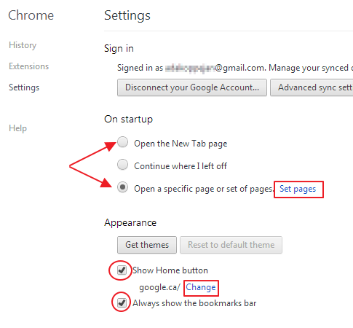Click the Continue where I left off label
Viewport: 353px width, 328px height.
(181, 166)
